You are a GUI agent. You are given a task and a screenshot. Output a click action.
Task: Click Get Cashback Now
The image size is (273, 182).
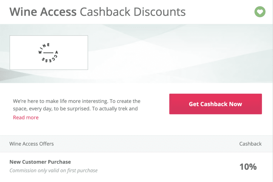(215, 104)
